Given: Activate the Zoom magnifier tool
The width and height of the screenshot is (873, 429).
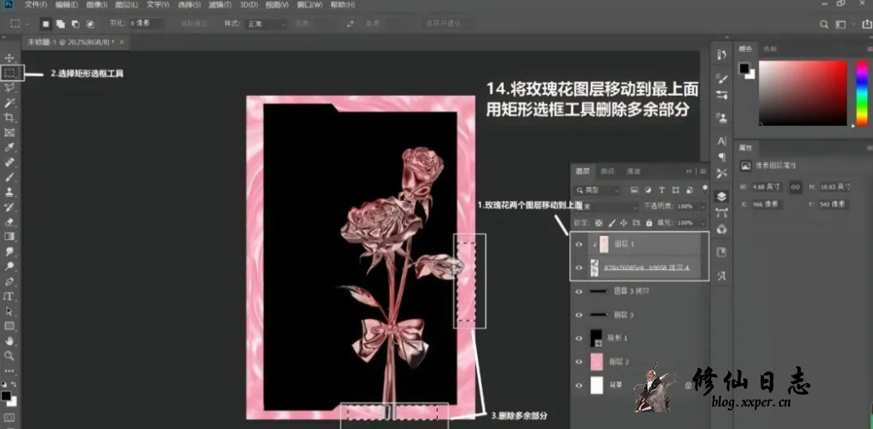Looking at the screenshot, I should [x=10, y=356].
